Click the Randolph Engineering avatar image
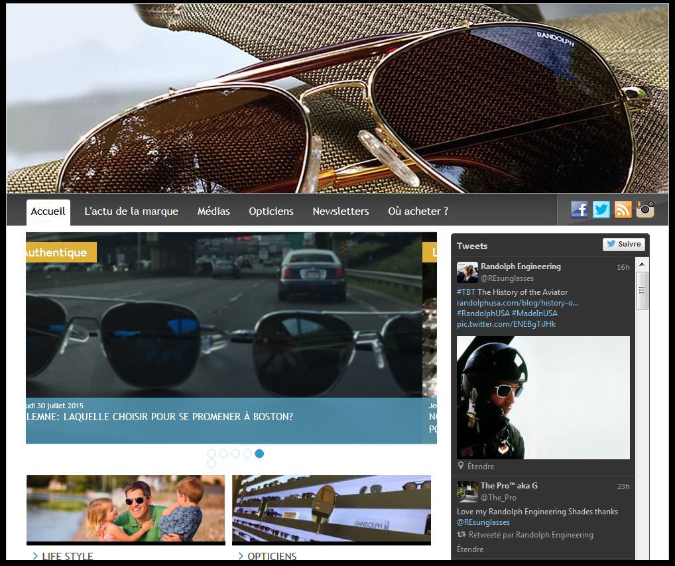This screenshot has height=566, width=675. pos(467,272)
